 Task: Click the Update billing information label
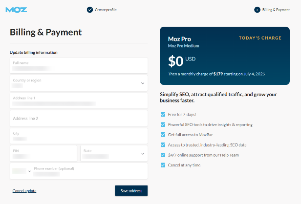click(x=34, y=52)
